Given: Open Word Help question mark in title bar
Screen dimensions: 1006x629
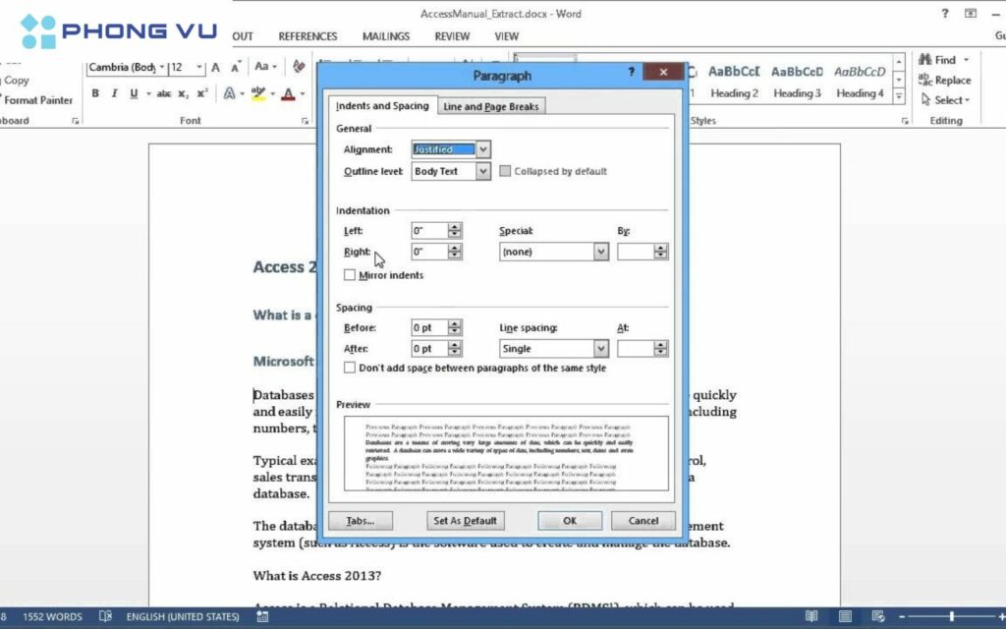Looking at the screenshot, I should click(x=944, y=14).
